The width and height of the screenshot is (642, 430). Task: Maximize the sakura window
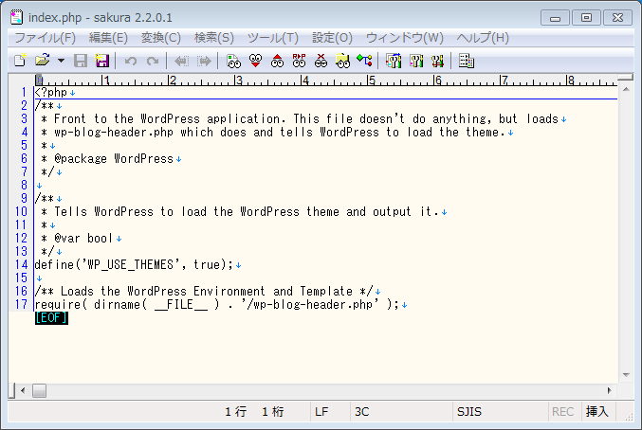click(586, 18)
